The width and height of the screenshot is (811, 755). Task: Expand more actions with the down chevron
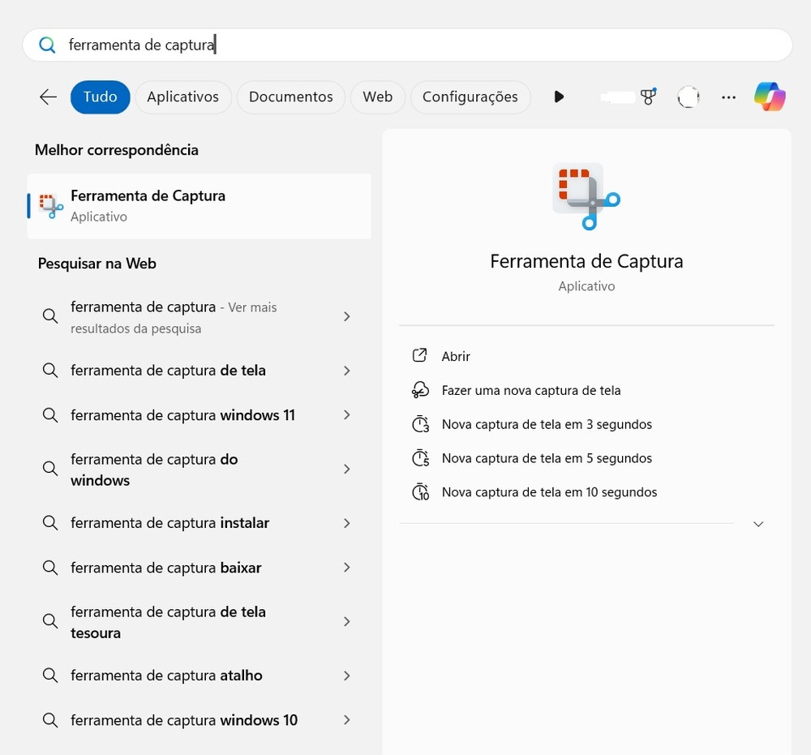coord(757,524)
